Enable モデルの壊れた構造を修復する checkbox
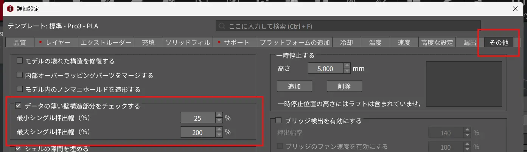The image size is (527, 152). tap(20, 61)
